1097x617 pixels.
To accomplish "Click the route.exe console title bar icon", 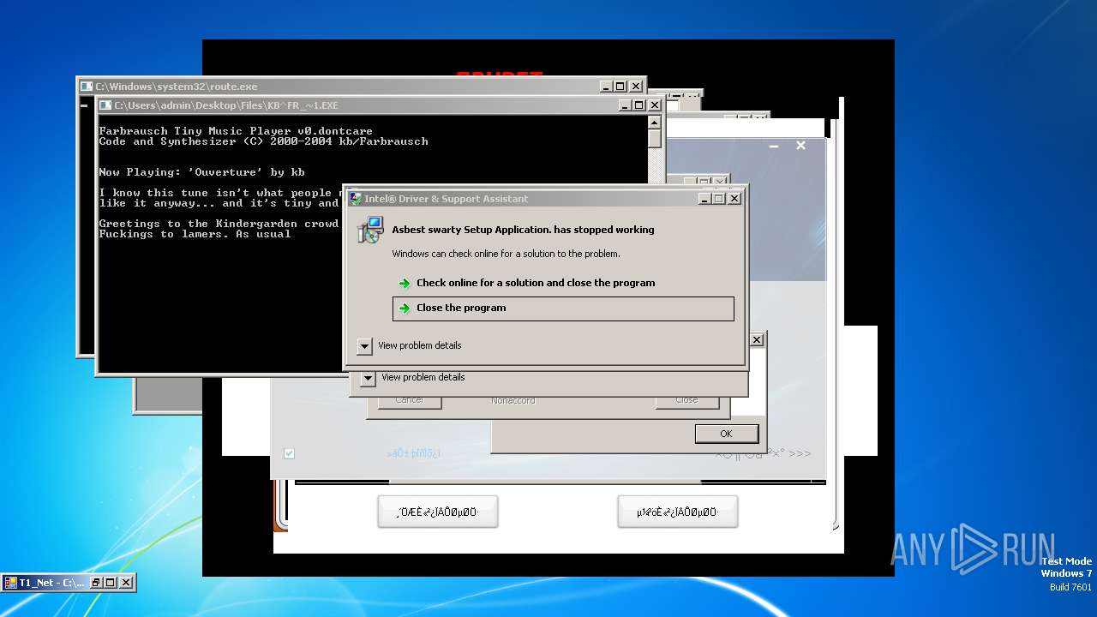I will [87, 87].
